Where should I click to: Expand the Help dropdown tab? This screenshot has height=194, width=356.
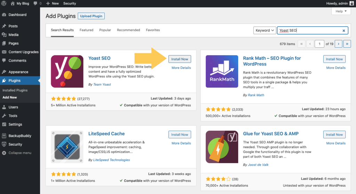341,11
